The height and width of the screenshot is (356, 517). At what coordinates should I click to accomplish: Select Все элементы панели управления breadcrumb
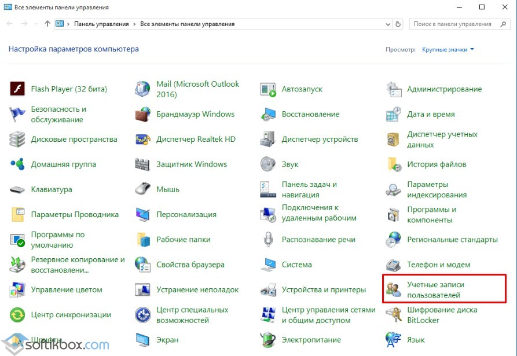click(187, 24)
